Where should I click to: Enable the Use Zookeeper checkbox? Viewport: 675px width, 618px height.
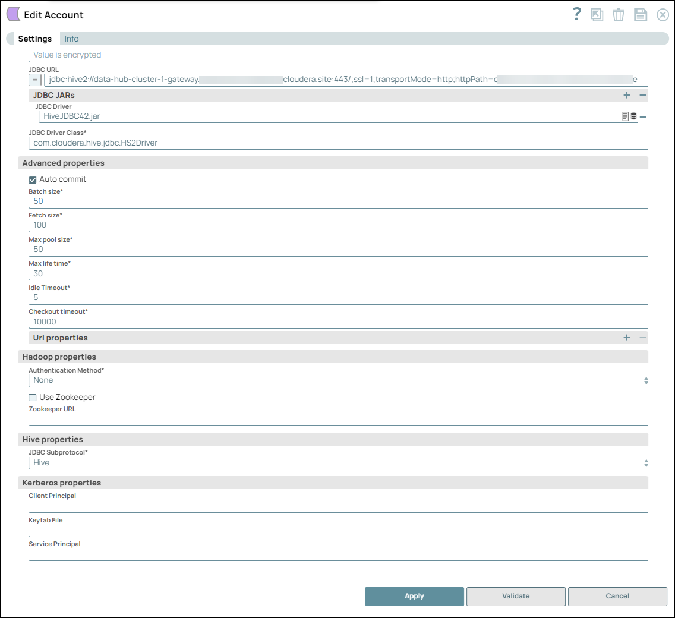pos(33,398)
